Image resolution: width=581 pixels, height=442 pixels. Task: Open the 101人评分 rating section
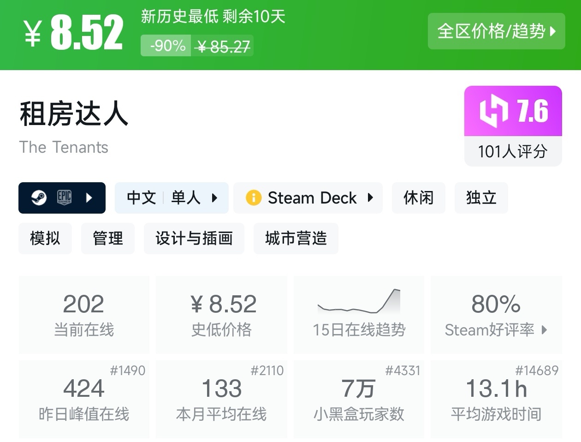click(513, 151)
